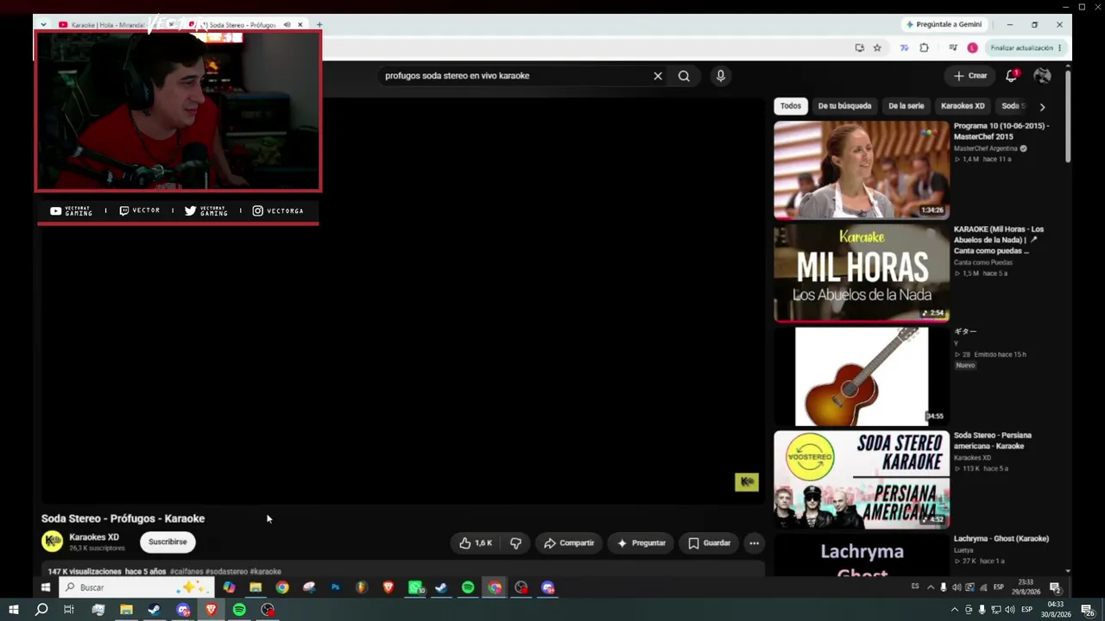Open Spotify from the bottom taskbar
Screen dimensions: 1105x621
tap(239, 610)
